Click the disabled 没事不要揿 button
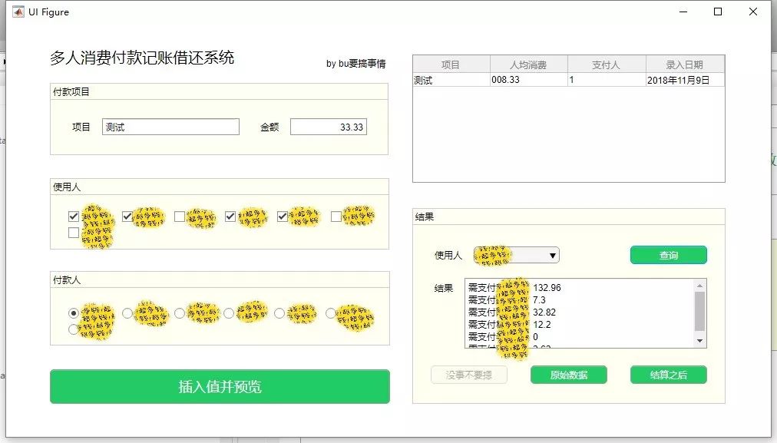 469,375
